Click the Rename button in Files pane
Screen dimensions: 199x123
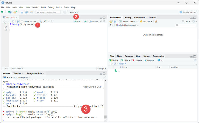(149, 60)
